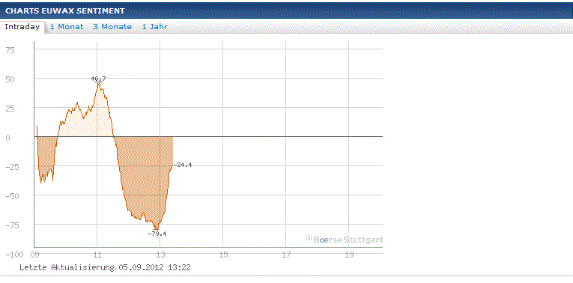Click the x-axis label 11
The height and width of the screenshot is (283, 573).
pyautogui.click(x=98, y=255)
